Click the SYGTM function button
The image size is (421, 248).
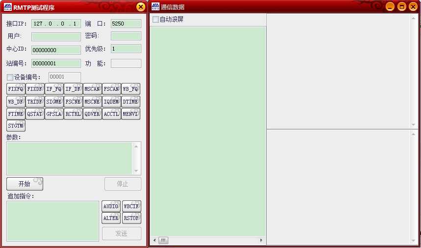point(16,126)
